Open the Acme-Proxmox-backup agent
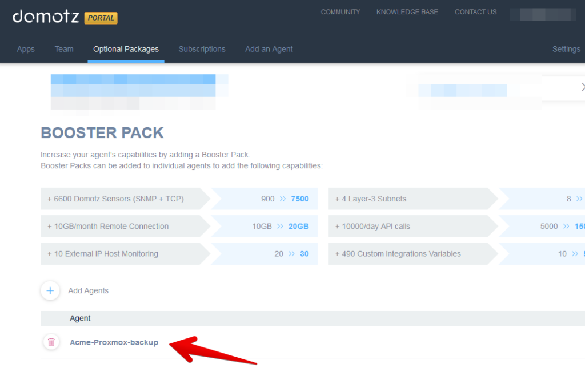Screen dimensions: 585x388 pyautogui.click(x=114, y=342)
